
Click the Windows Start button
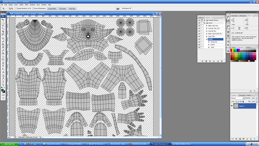(9, 144)
